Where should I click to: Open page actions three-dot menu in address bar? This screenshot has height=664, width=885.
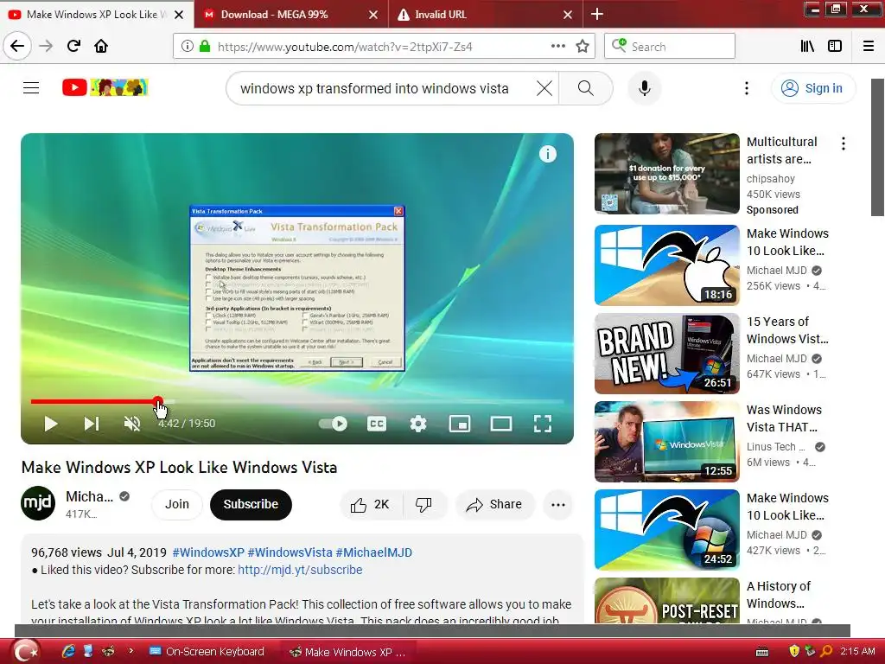coord(557,47)
